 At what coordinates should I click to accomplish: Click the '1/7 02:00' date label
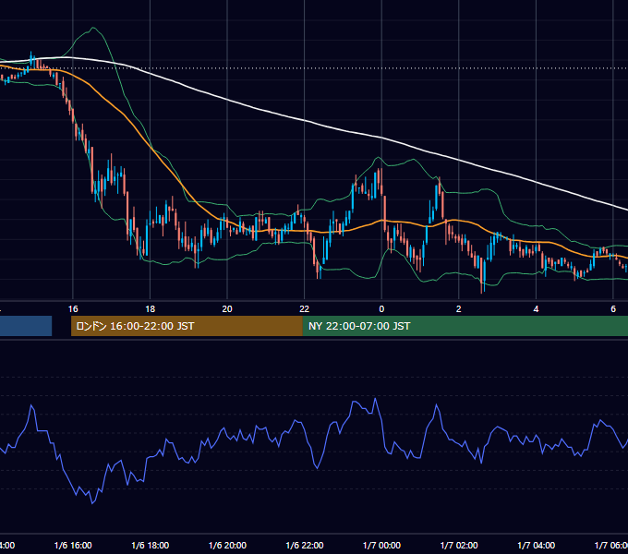459,545
